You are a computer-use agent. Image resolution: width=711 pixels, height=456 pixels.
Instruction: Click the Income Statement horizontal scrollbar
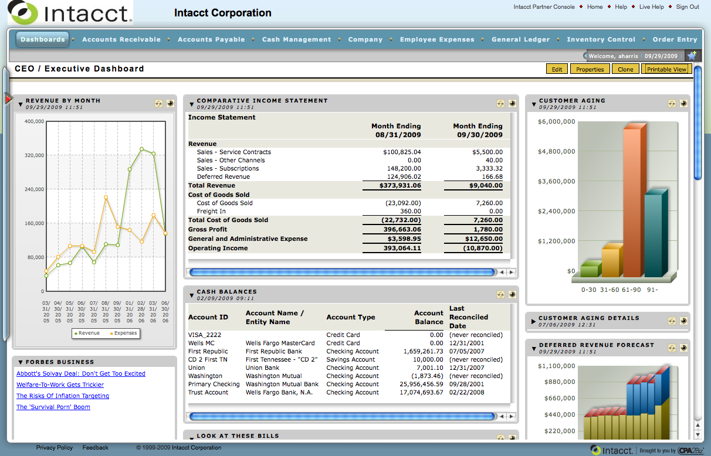[x=342, y=272]
